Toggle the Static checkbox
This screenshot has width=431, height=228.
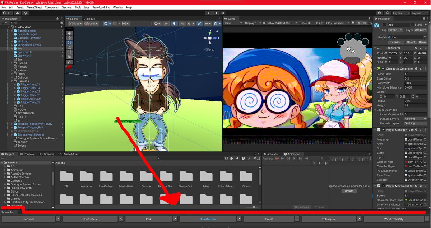coord(412,25)
